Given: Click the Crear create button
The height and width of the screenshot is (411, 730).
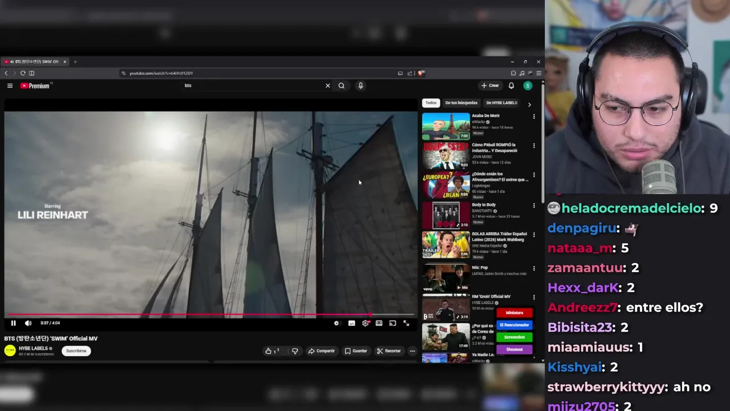Looking at the screenshot, I should coord(490,86).
